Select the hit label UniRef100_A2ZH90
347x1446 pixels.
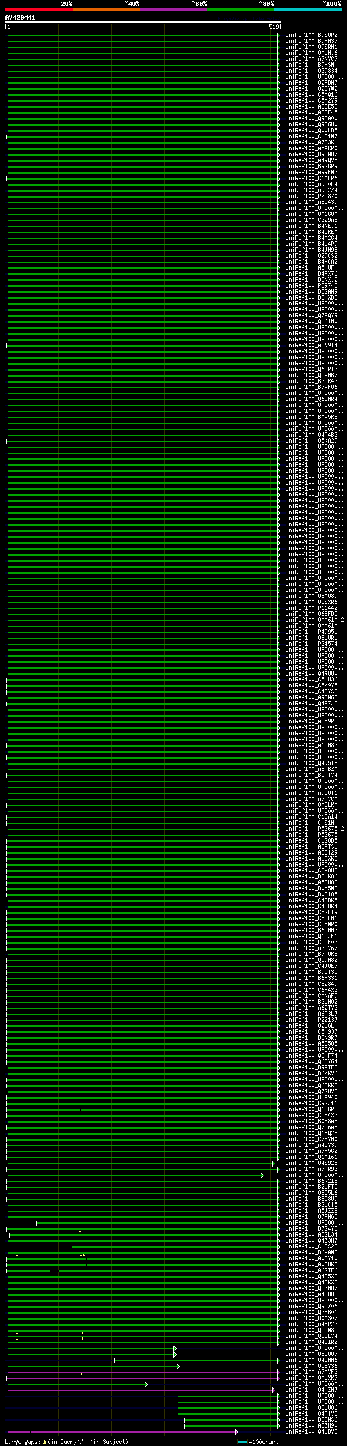pyautogui.click(x=311, y=1426)
